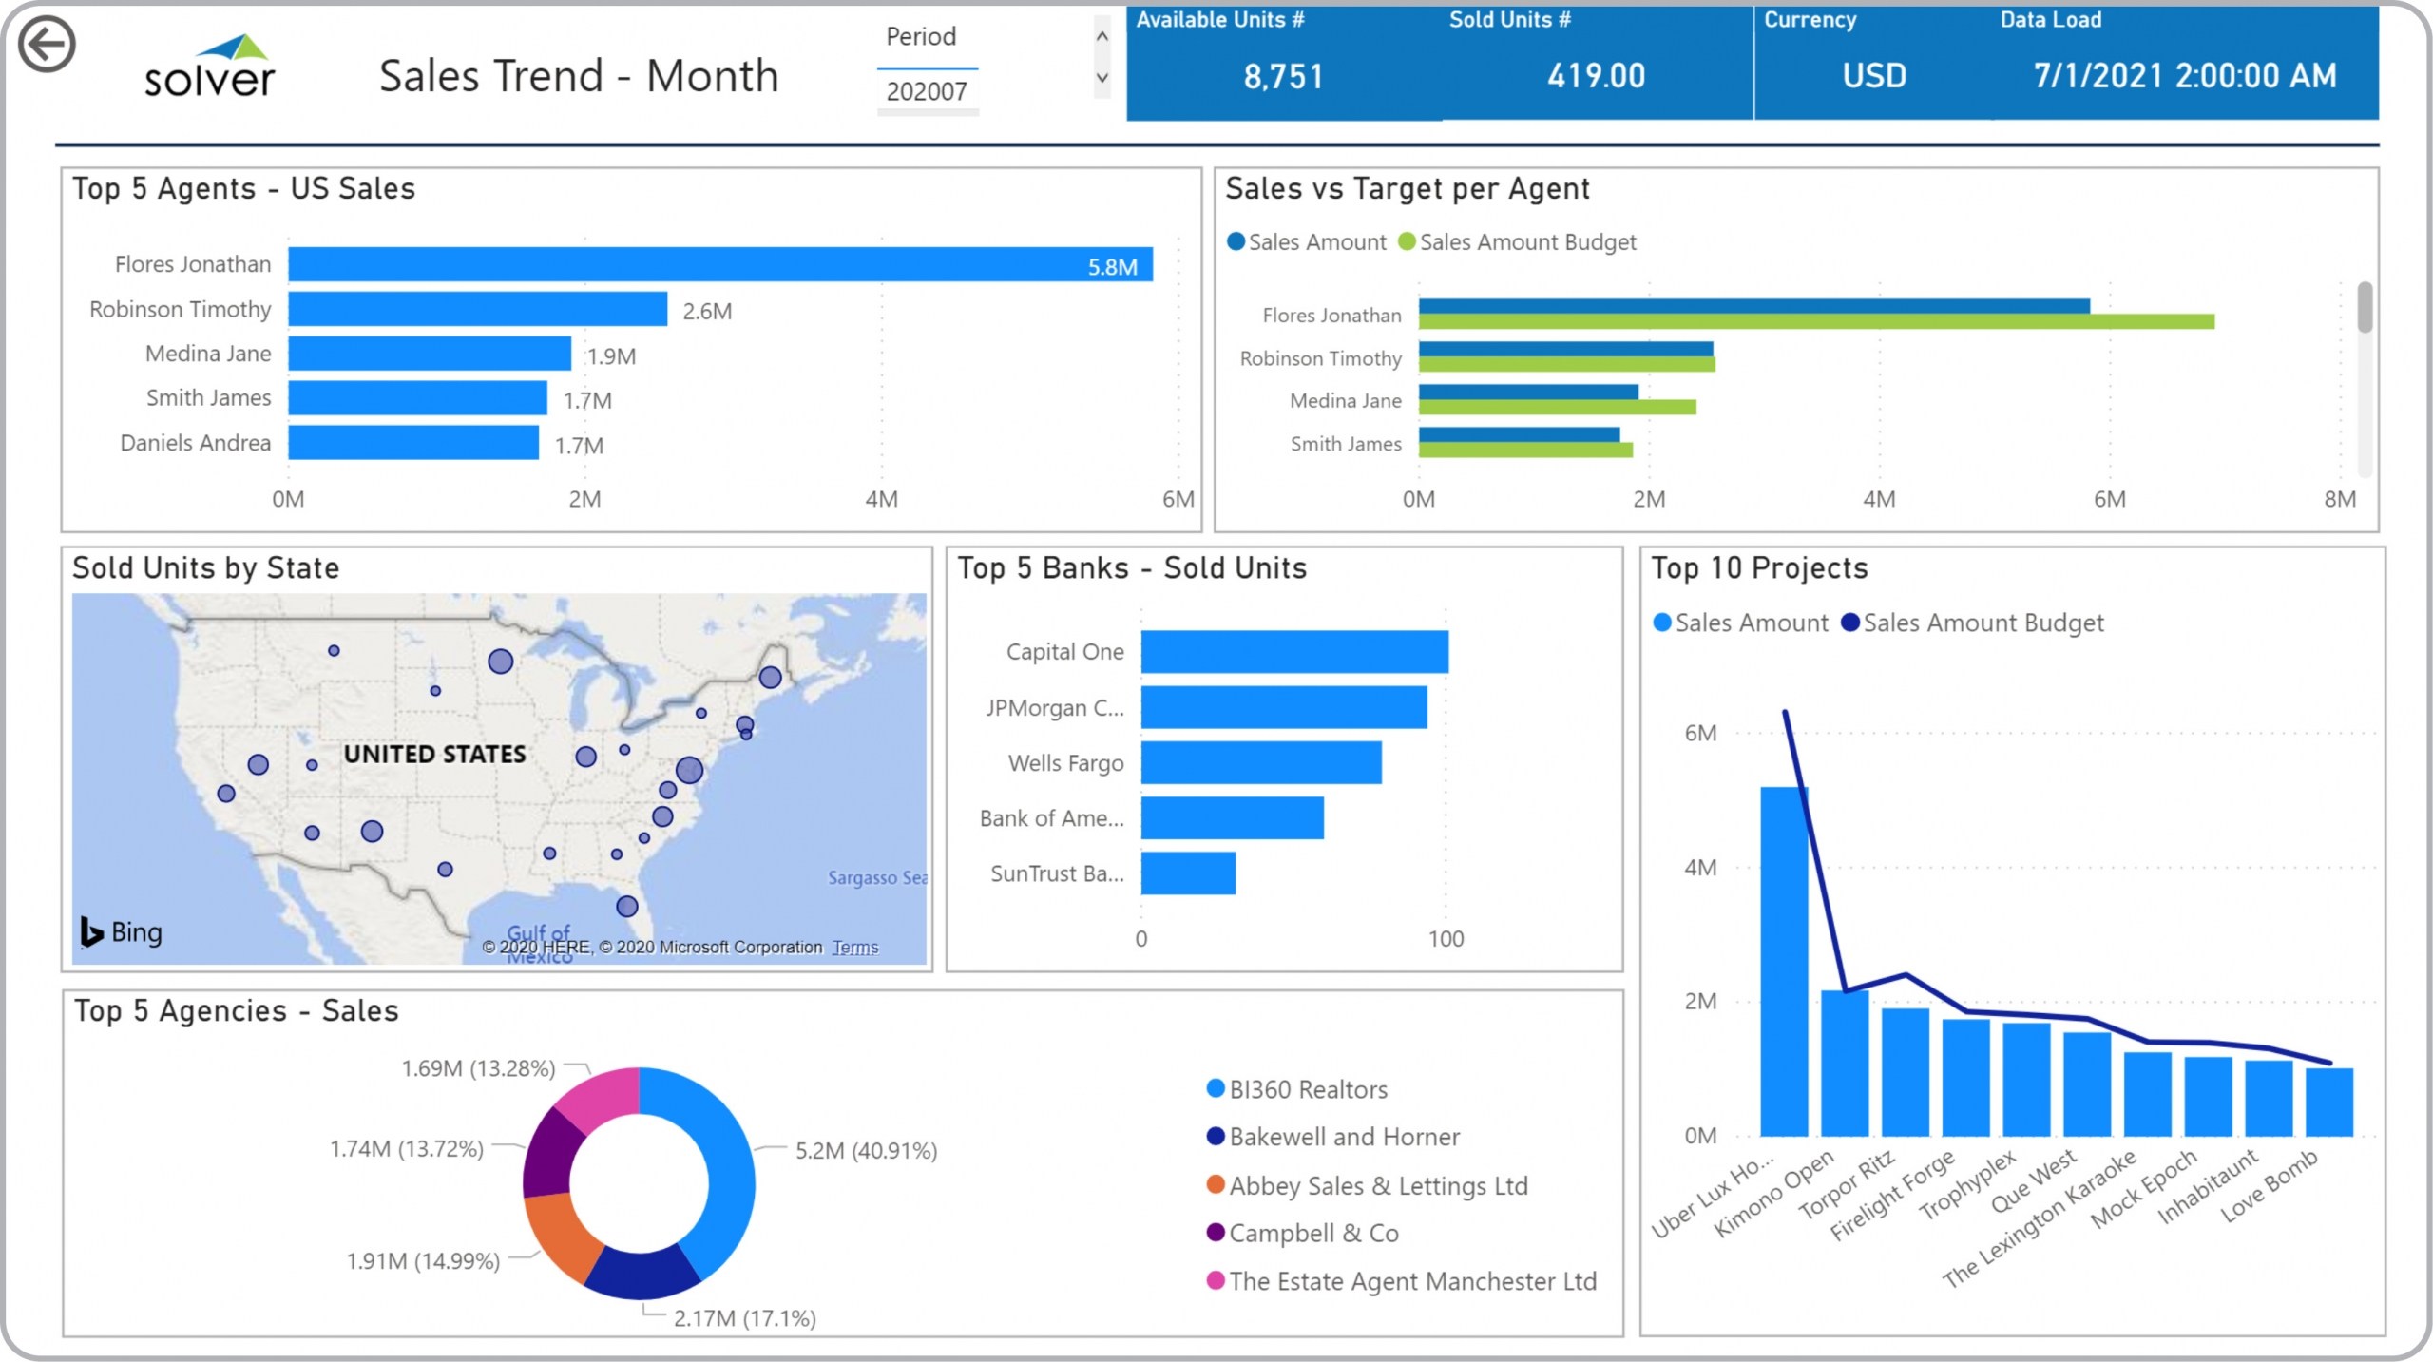
Task: Toggle the BI360 Realtors legend marker
Action: point(1215,1088)
